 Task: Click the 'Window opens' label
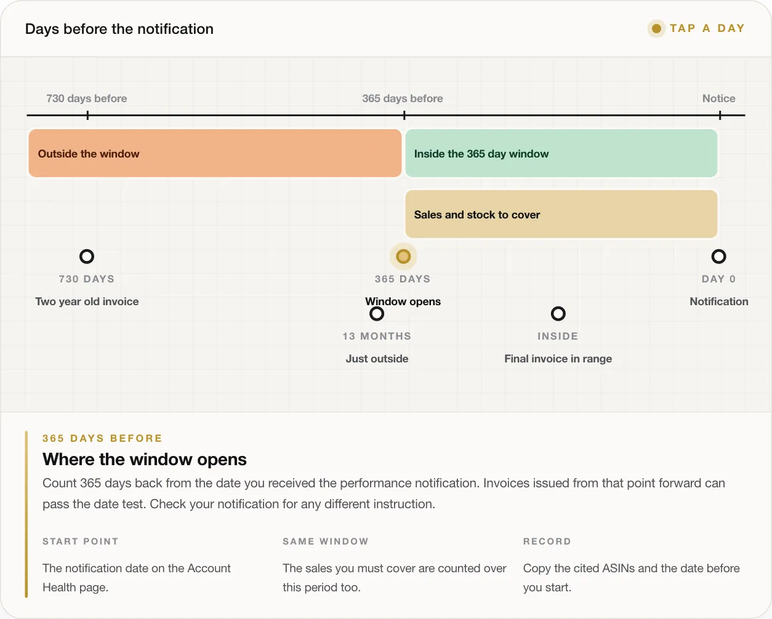[403, 302]
